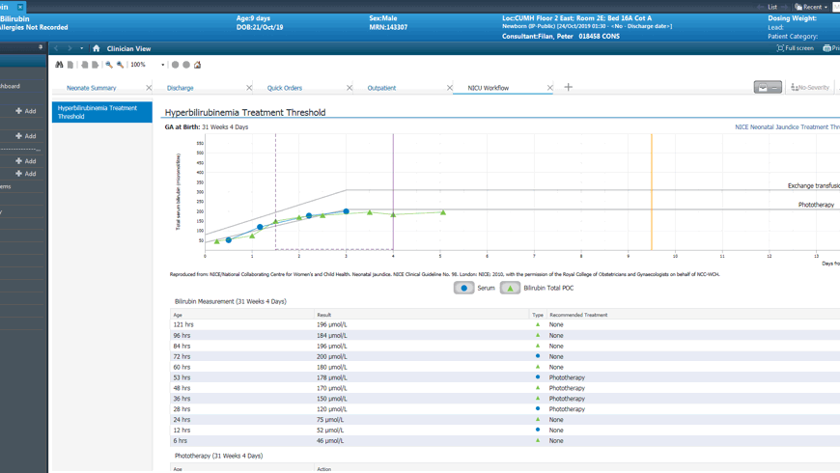
Task: Click the zoom in magnifier icon
Action: [120, 65]
